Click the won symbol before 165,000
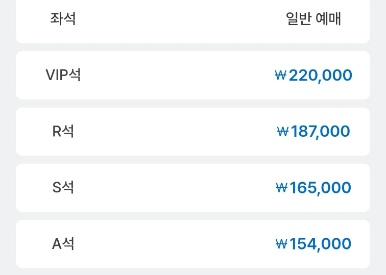 coord(282,188)
